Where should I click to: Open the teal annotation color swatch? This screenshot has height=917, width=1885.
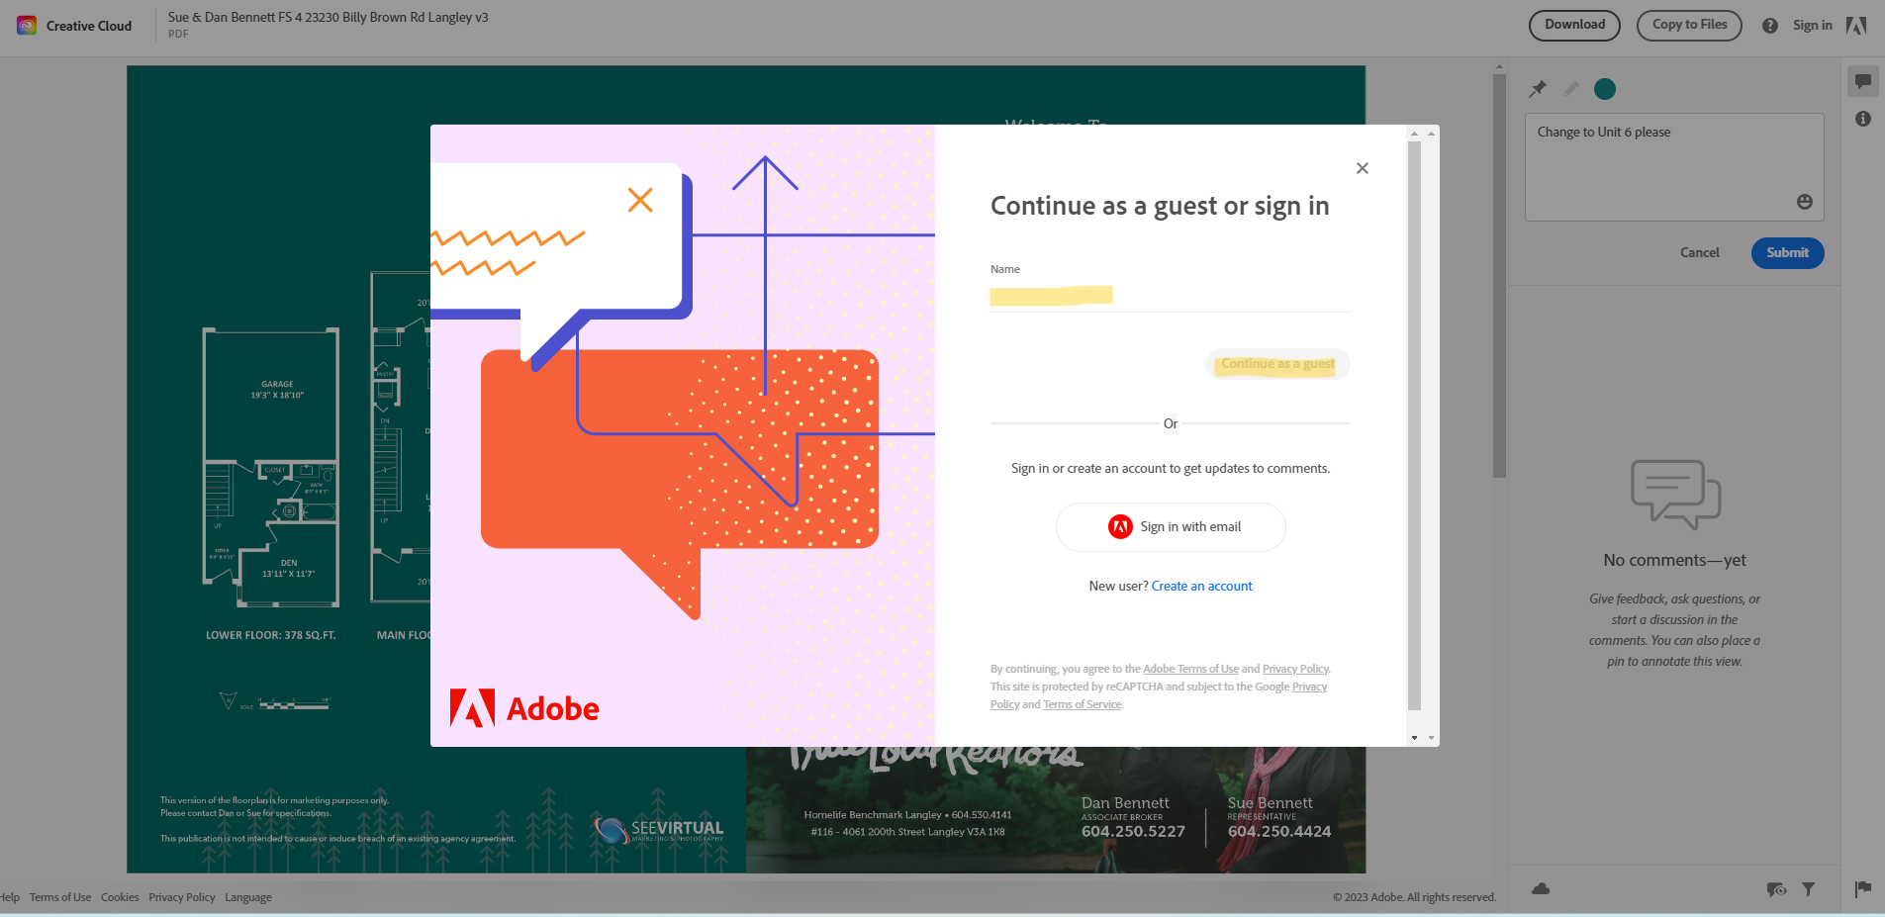[x=1605, y=89]
